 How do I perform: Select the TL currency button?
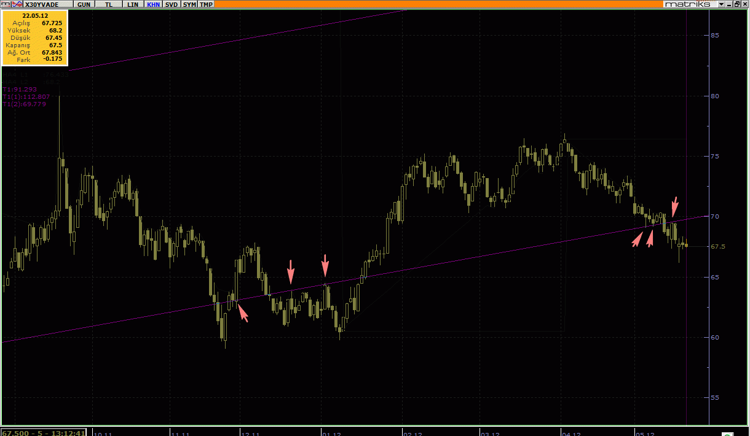click(108, 4)
